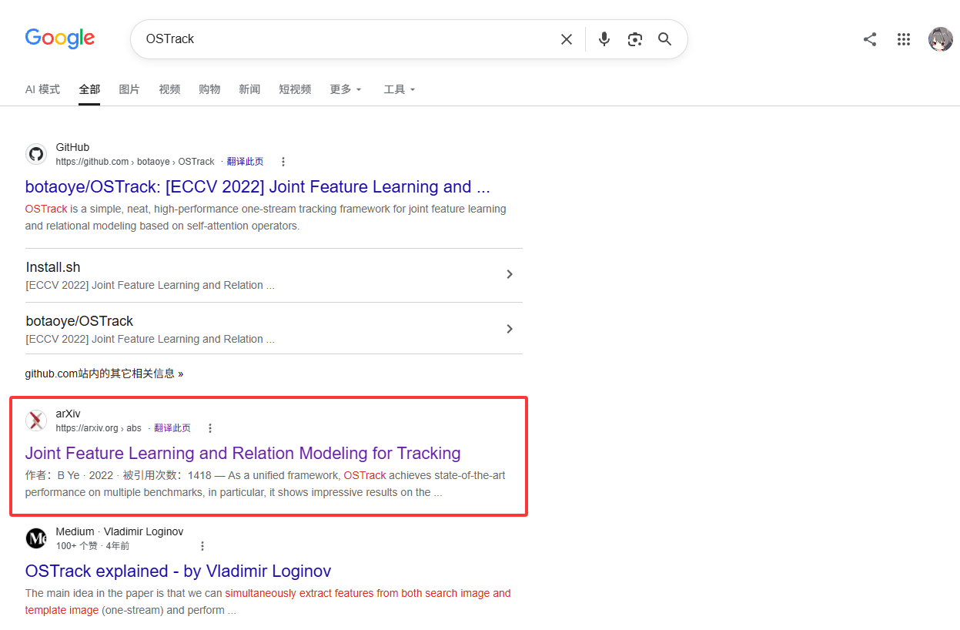Open the three-dot menu for Medium result
Screen dimensions: 960x630
click(x=202, y=546)
